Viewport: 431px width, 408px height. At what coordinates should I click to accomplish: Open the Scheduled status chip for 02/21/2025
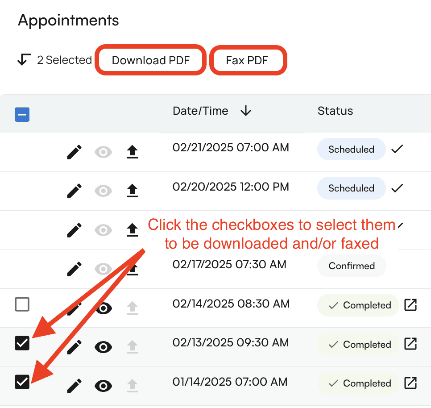click(x=351, y=149)
